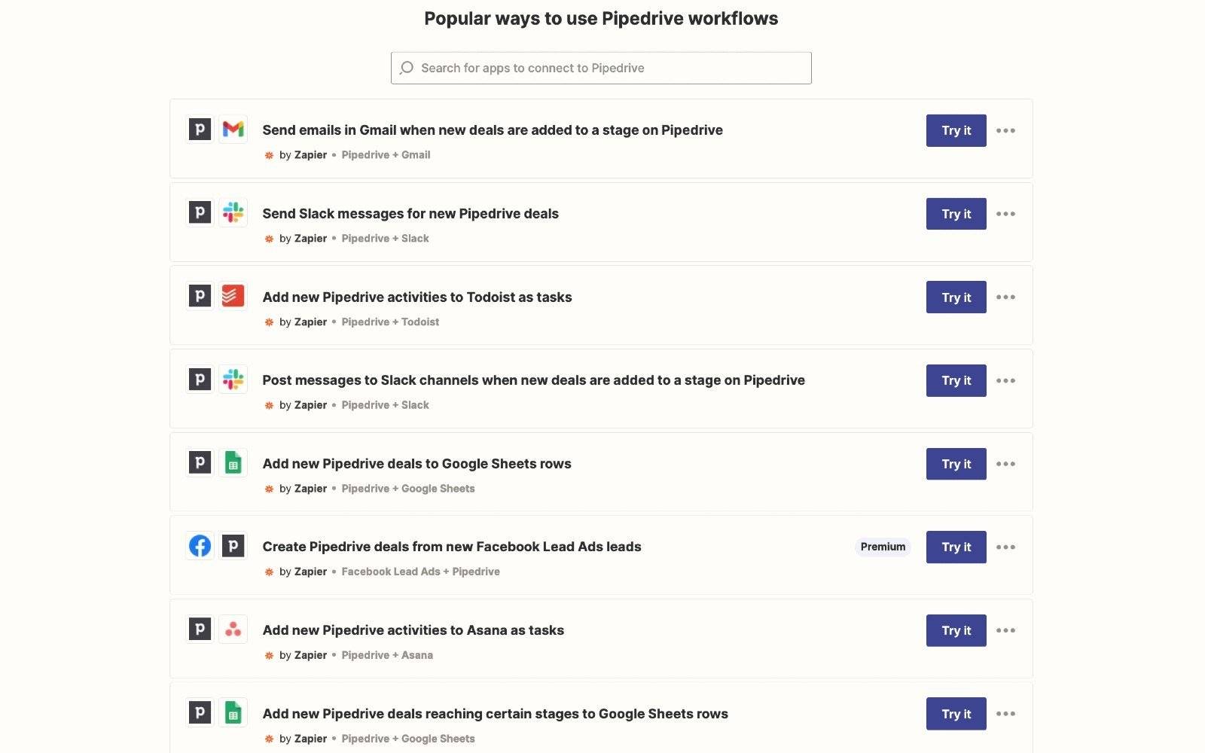Open 'Add new Pipedrive activities to Todoist as tasks'
The image size is (1205, 753).
point(416,297)
